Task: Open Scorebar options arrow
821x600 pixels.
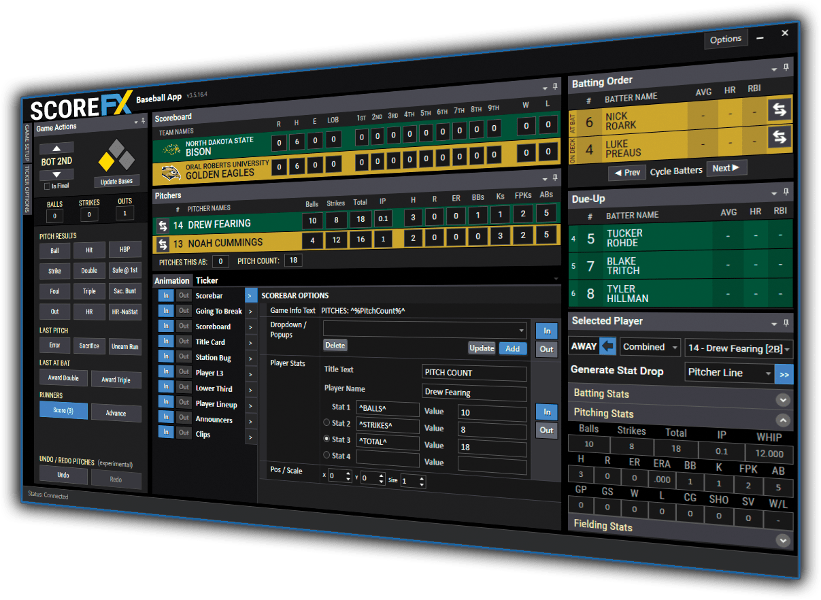Action: point(250,296)
